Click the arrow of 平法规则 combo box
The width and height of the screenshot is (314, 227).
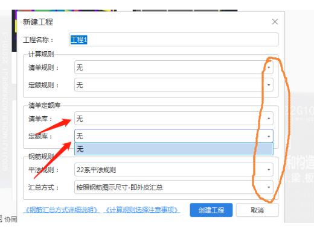269,170
